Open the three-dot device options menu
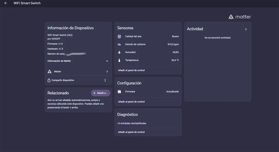The height and width of the screenshot is (152, 279). pos(105,80)
